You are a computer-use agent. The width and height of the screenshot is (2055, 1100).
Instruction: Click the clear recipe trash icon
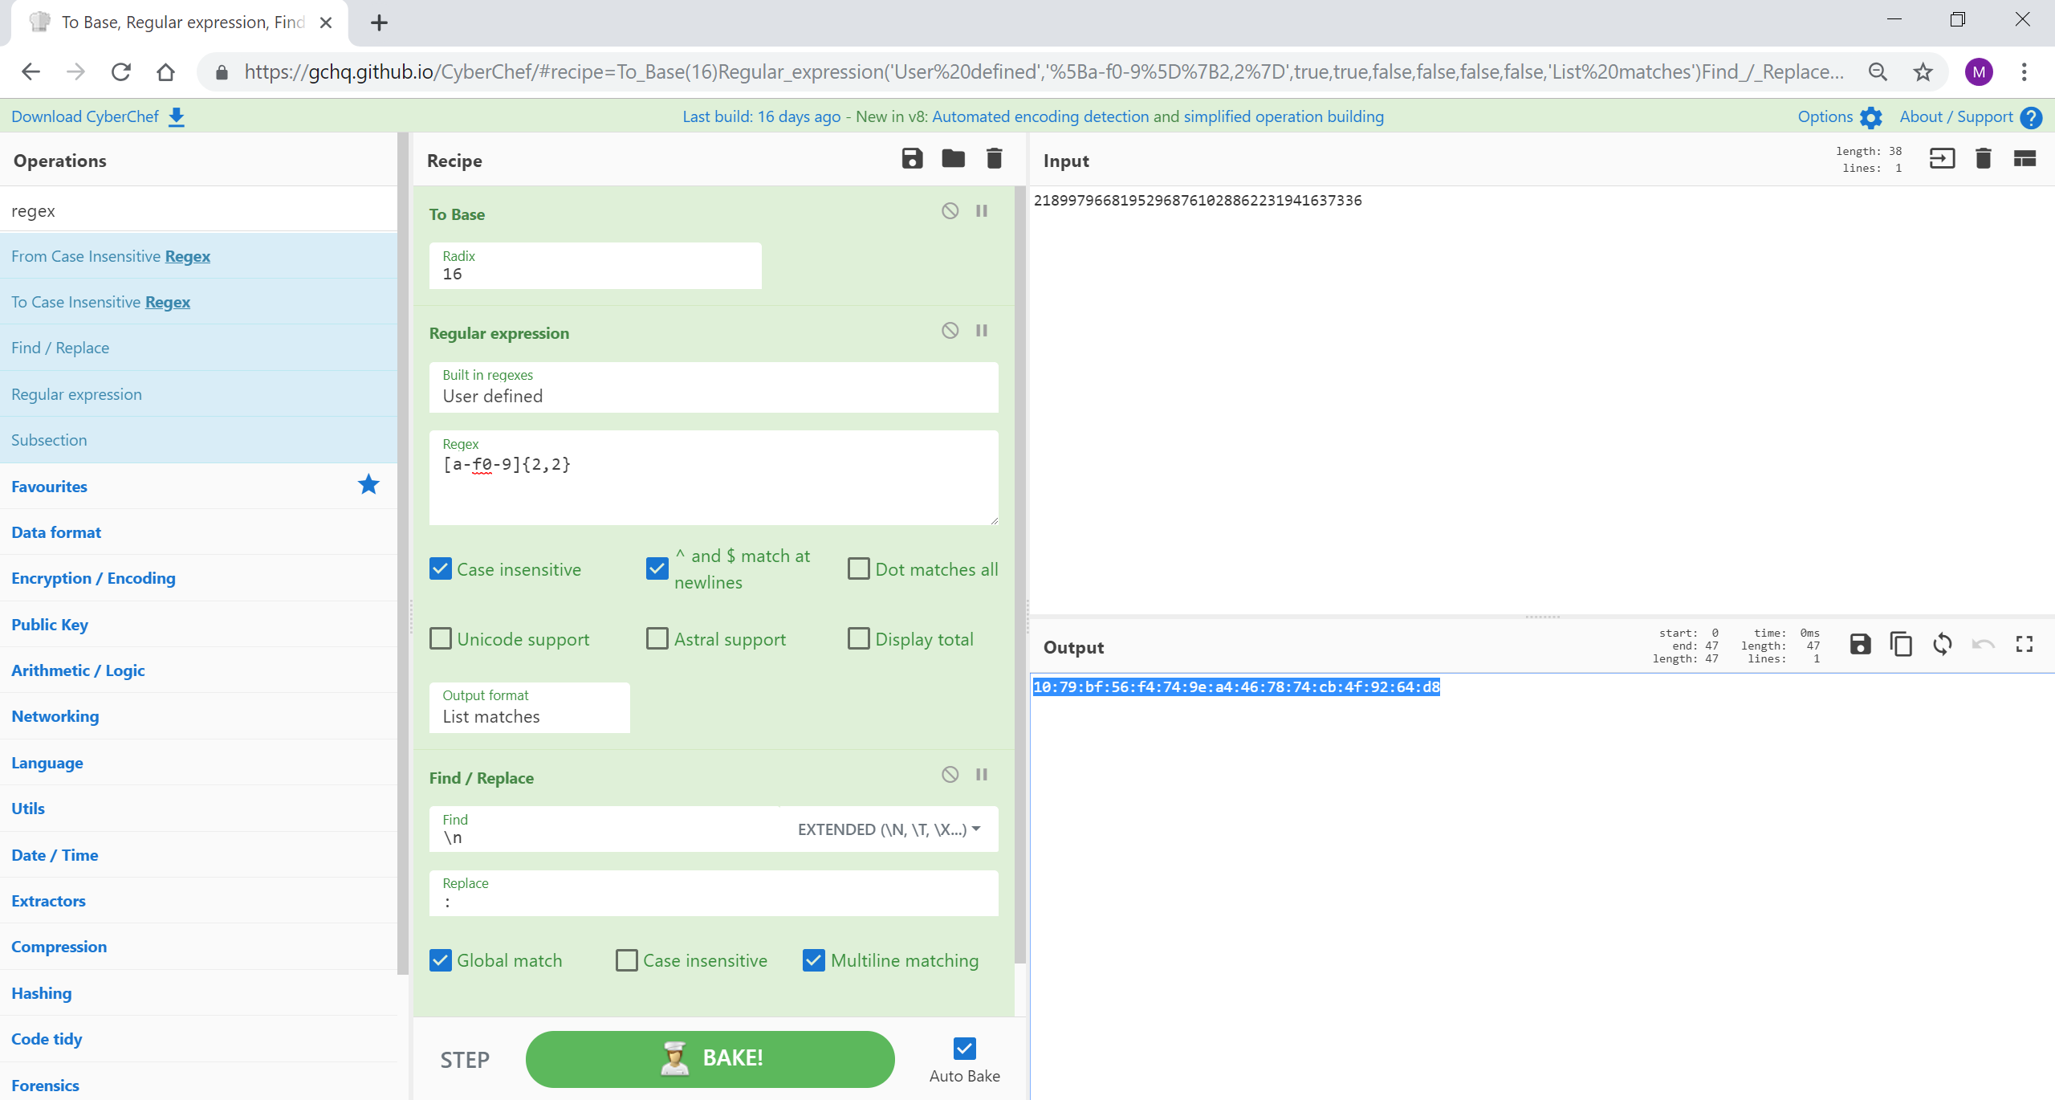click(x=994, y=159)
